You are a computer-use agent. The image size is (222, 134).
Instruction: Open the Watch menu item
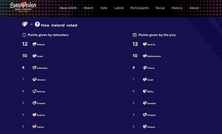pos(89,8)
